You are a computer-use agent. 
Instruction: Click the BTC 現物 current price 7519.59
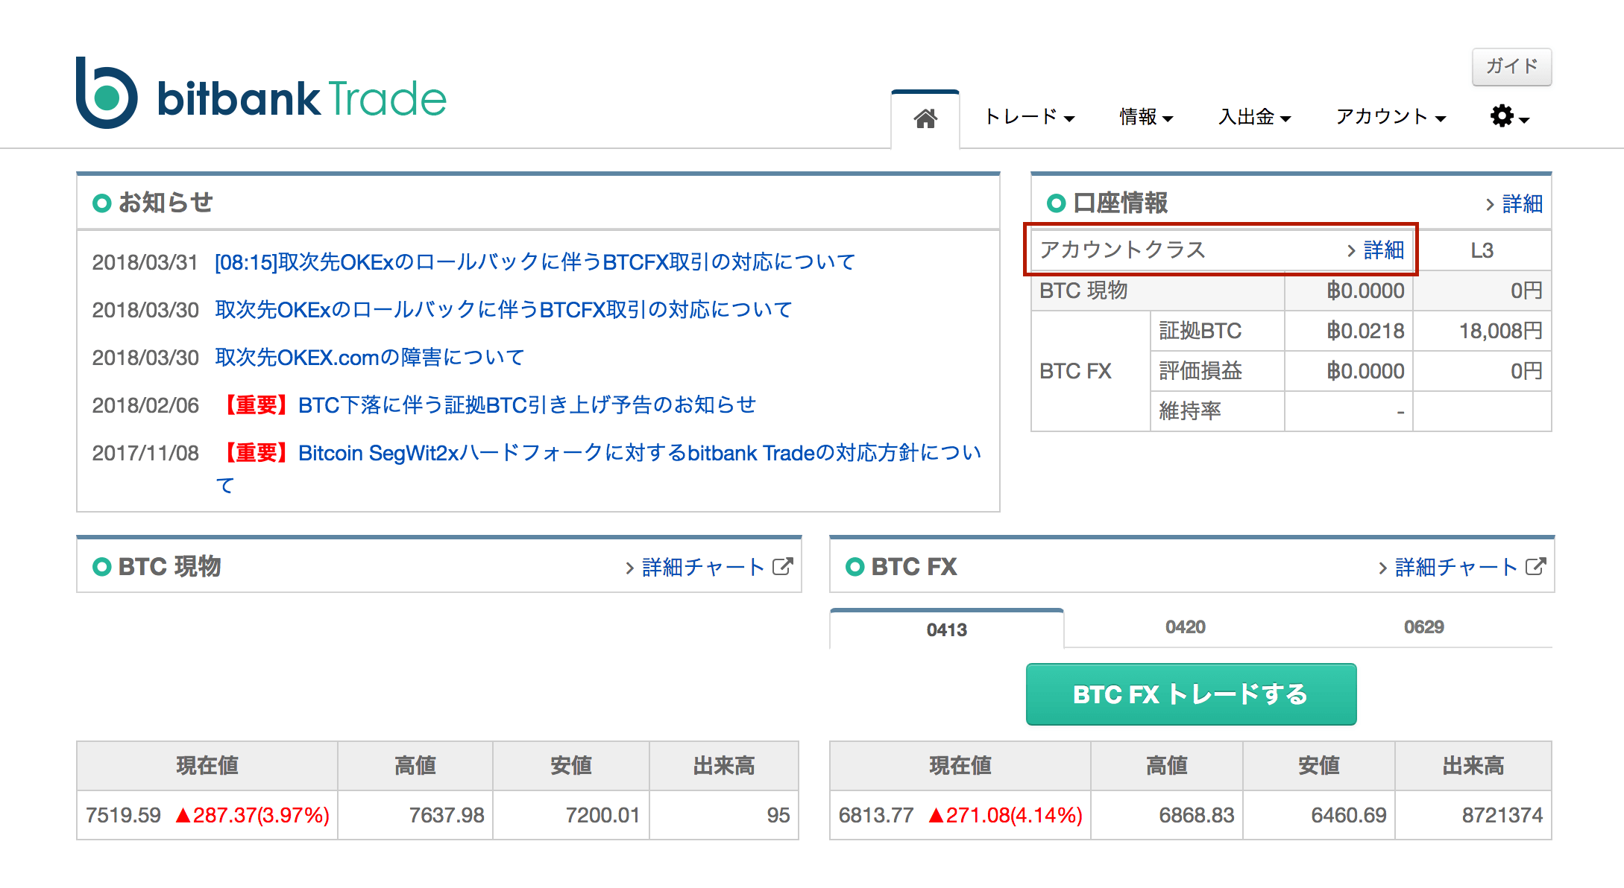point(123,816)
